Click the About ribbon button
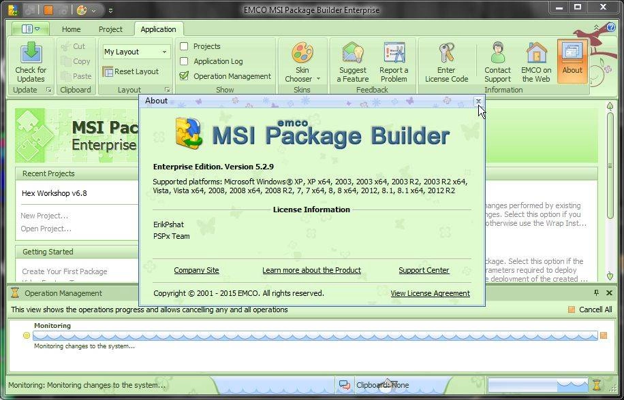This screenshot has height=400, width=624. tap(572, 61)
